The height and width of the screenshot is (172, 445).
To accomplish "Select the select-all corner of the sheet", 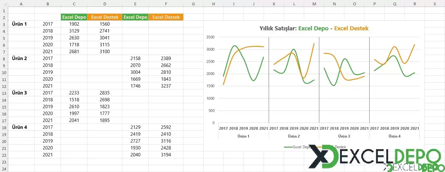I will [4, 3].
